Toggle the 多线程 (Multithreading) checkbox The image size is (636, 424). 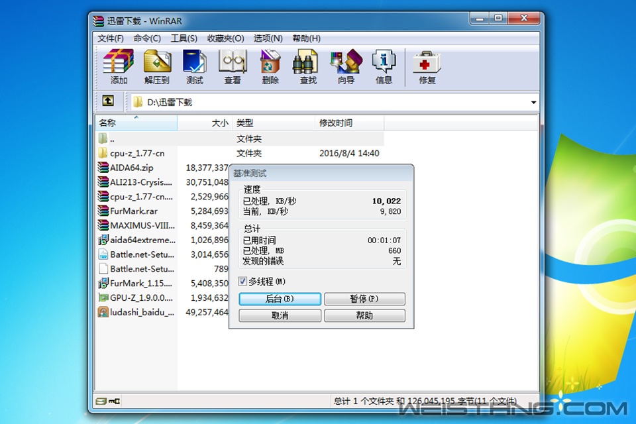242,281
